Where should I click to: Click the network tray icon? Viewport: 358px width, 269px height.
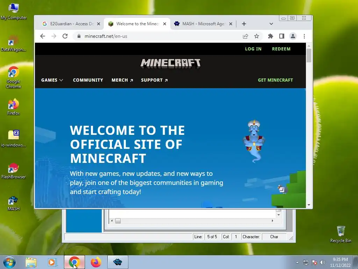[x=306, y=262]
